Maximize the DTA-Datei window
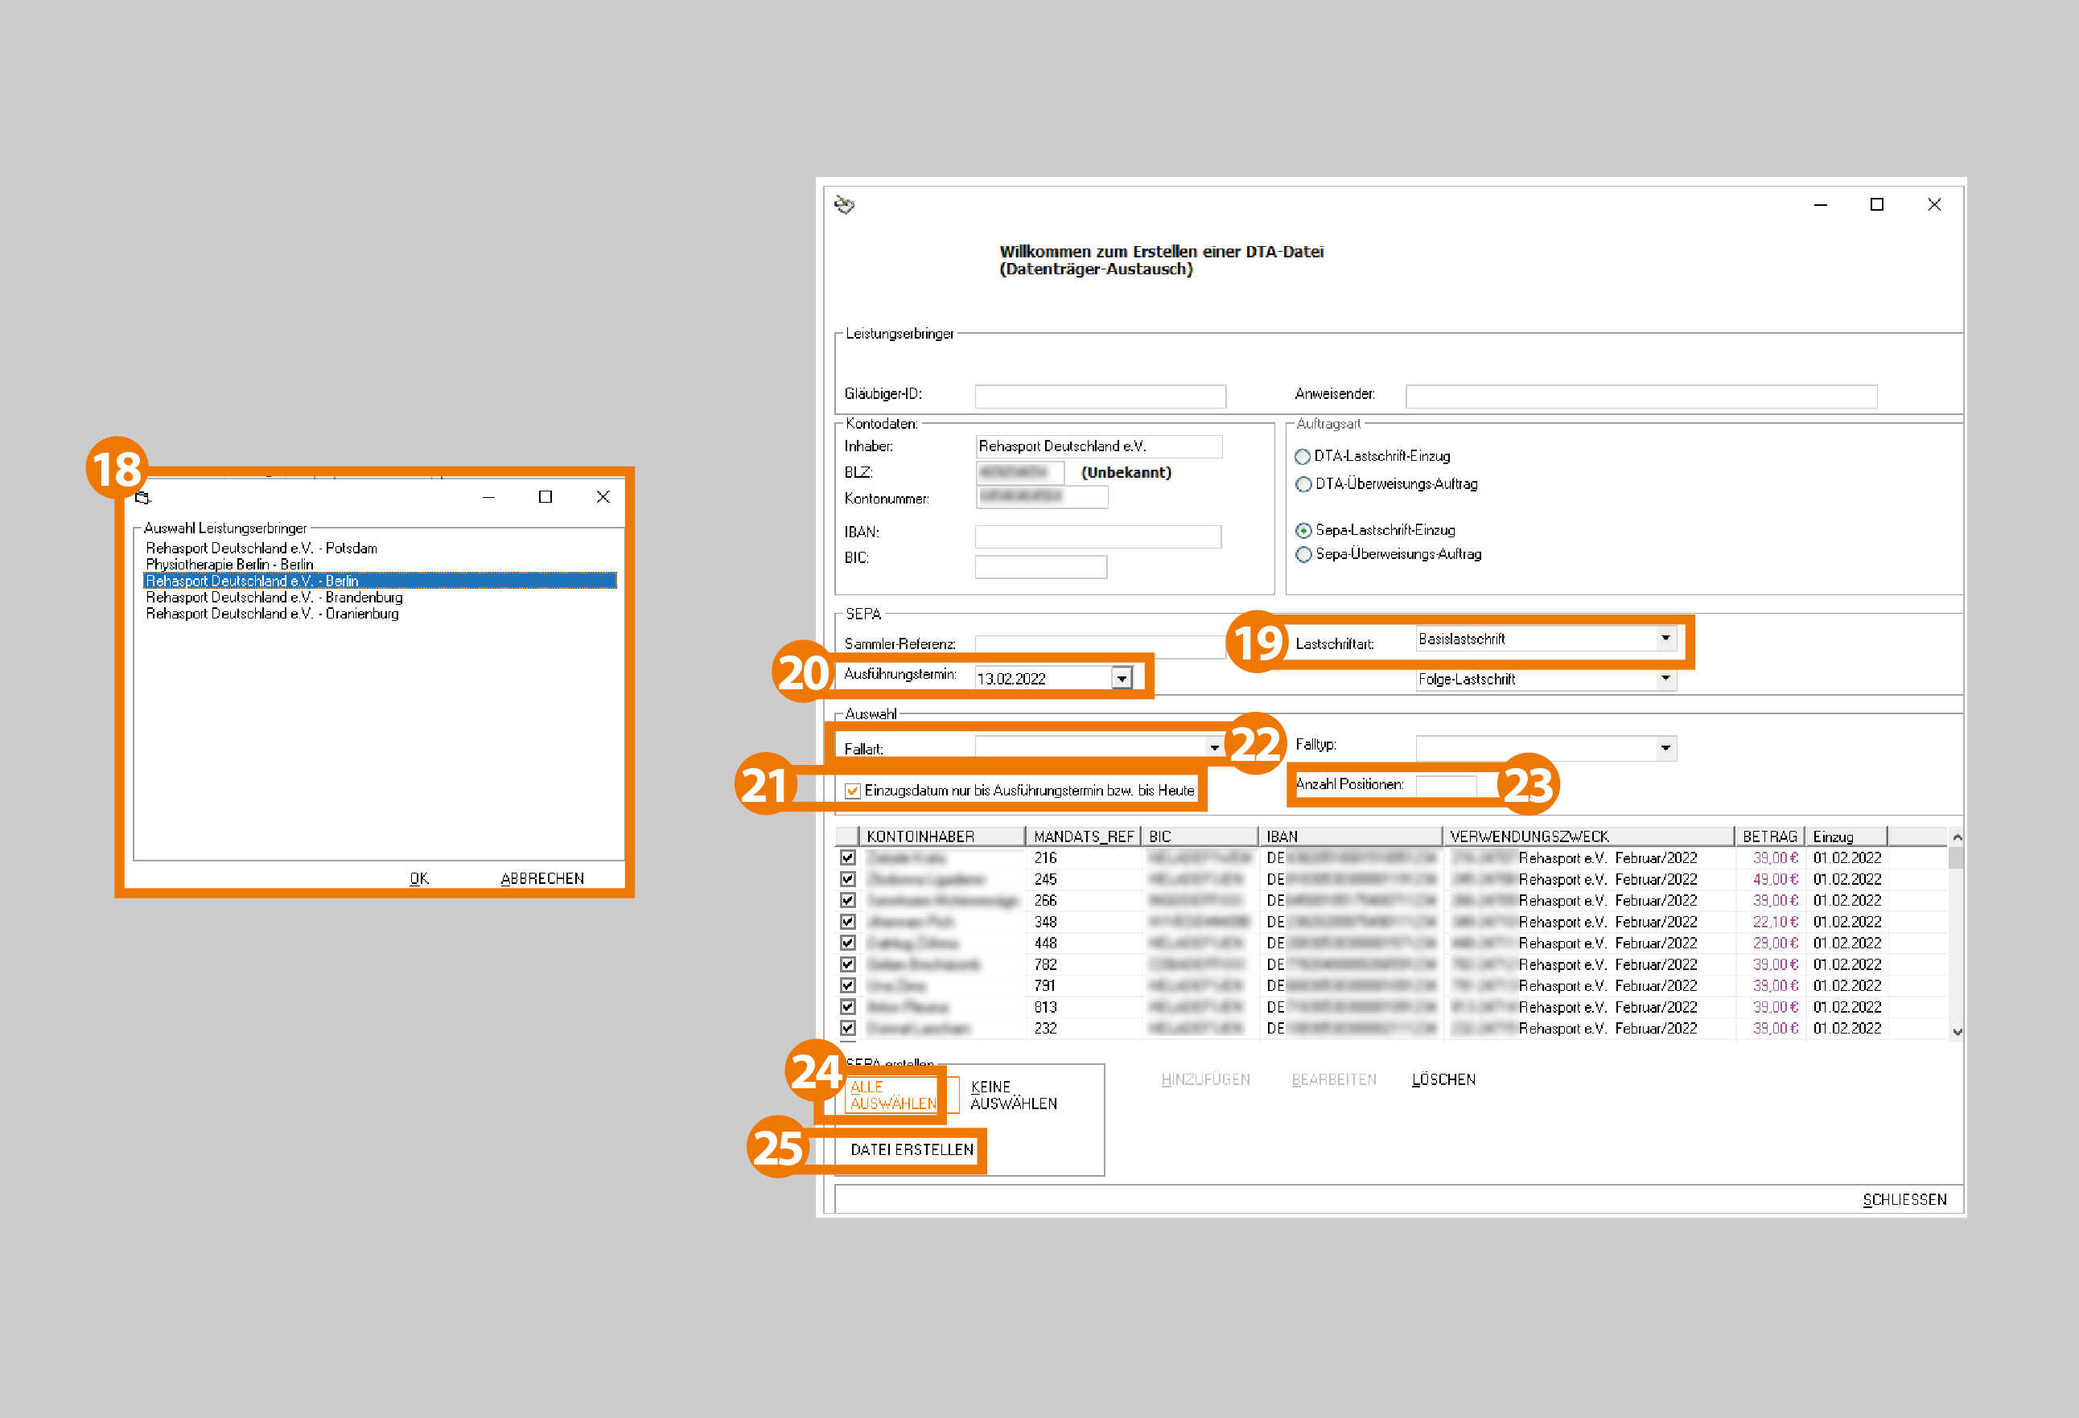This screenshot has width=2079, height=1418. click(1876, 205)
